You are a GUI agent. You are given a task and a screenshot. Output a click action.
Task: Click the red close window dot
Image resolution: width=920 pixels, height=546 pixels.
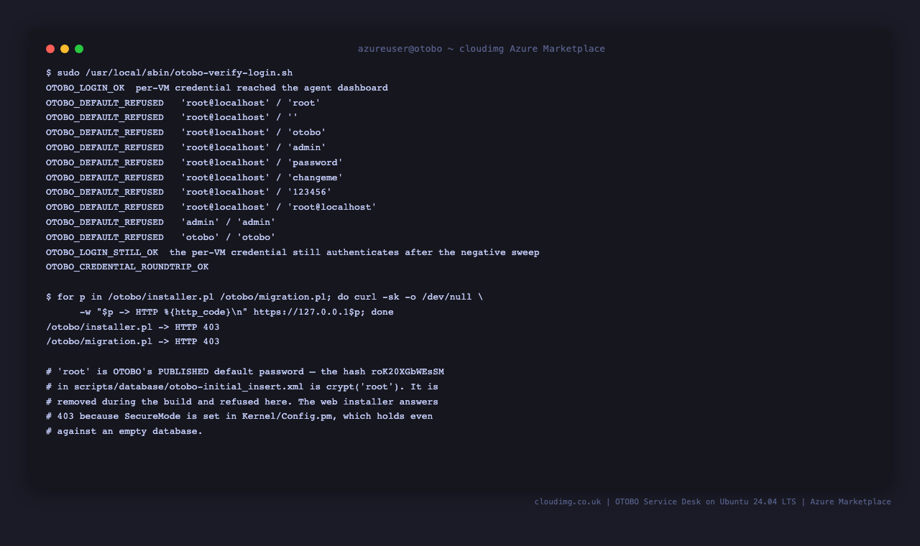[50, 49]
